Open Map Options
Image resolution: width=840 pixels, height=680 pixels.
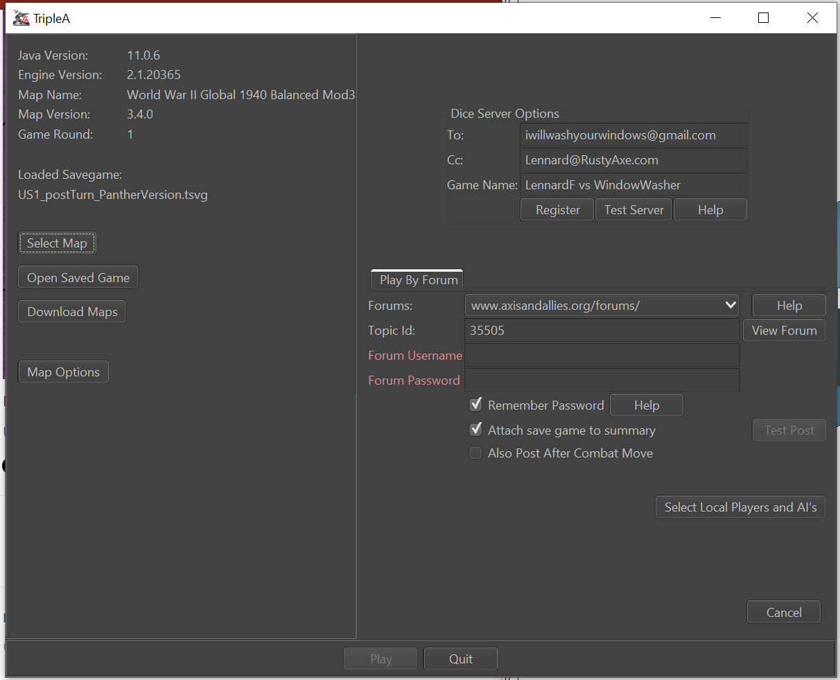point(63,372)
